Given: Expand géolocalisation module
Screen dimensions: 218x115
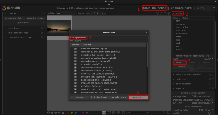Looking at the screenshot, I should pyautogui.click(x=174, y=84).
